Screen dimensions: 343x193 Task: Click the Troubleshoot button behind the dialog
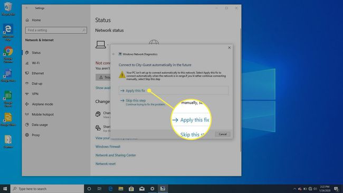(103, 77)
